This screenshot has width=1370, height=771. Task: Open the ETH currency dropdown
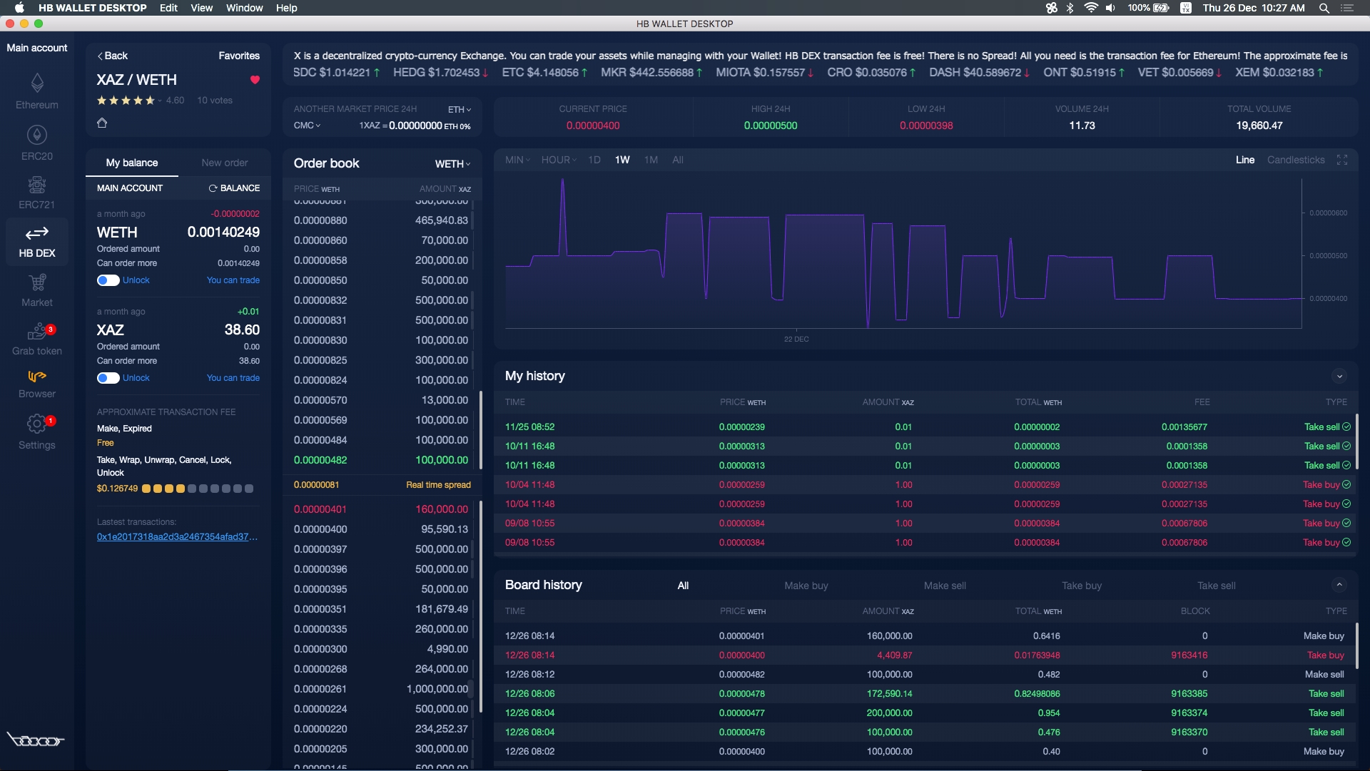[460, 109]
